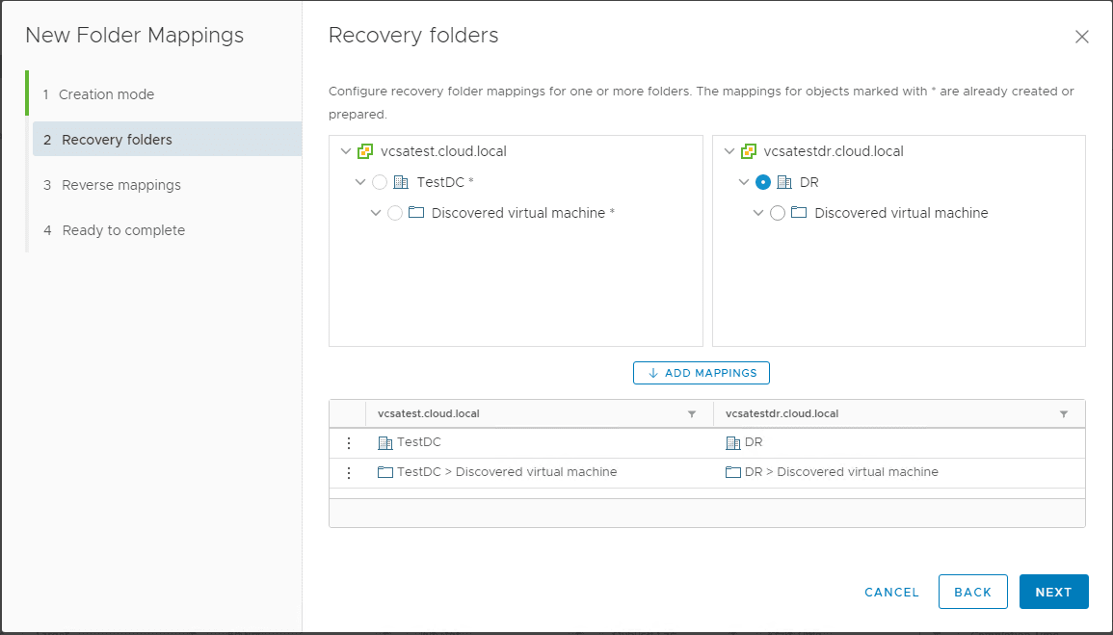Select the TestDC radio button

pos(381,182)
